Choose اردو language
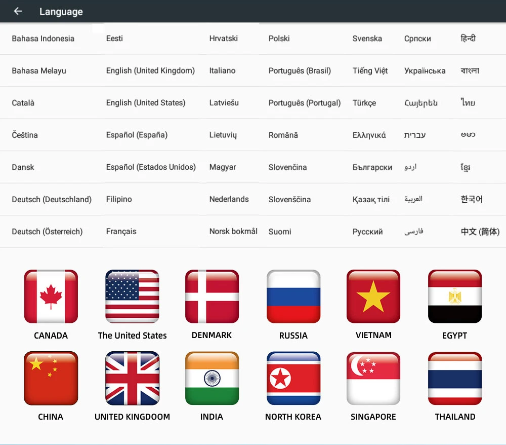 coord(410,167)
